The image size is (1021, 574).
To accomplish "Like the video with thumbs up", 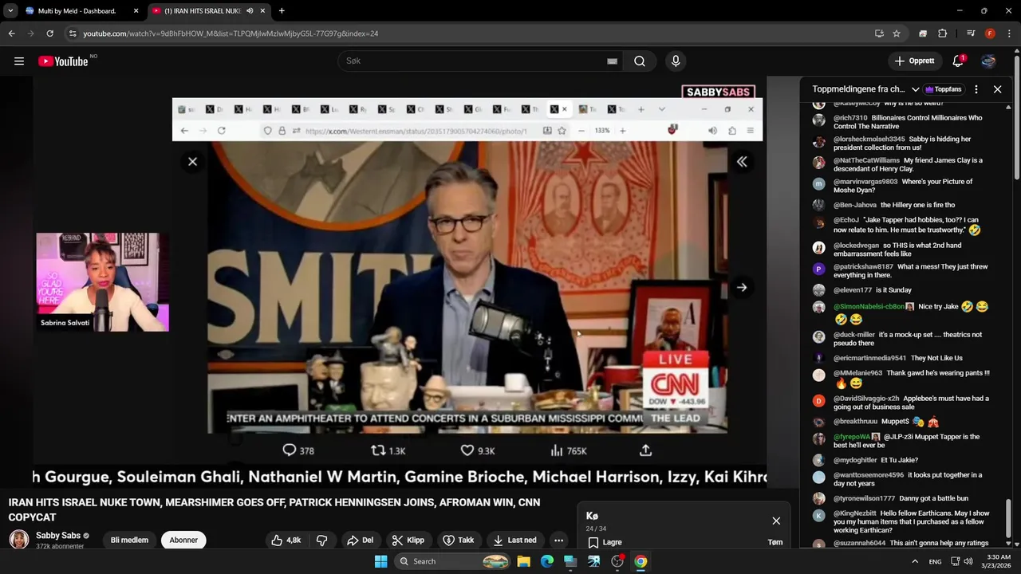I will [286, 540].
